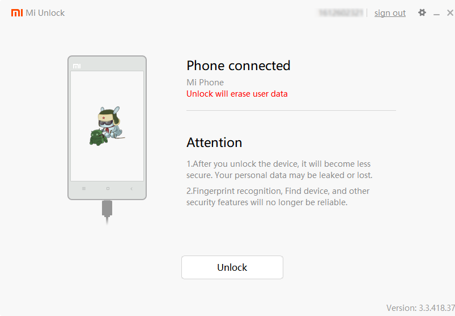Click the orange Mi logo
Screen dimensions: 455x316
(17, 13)
